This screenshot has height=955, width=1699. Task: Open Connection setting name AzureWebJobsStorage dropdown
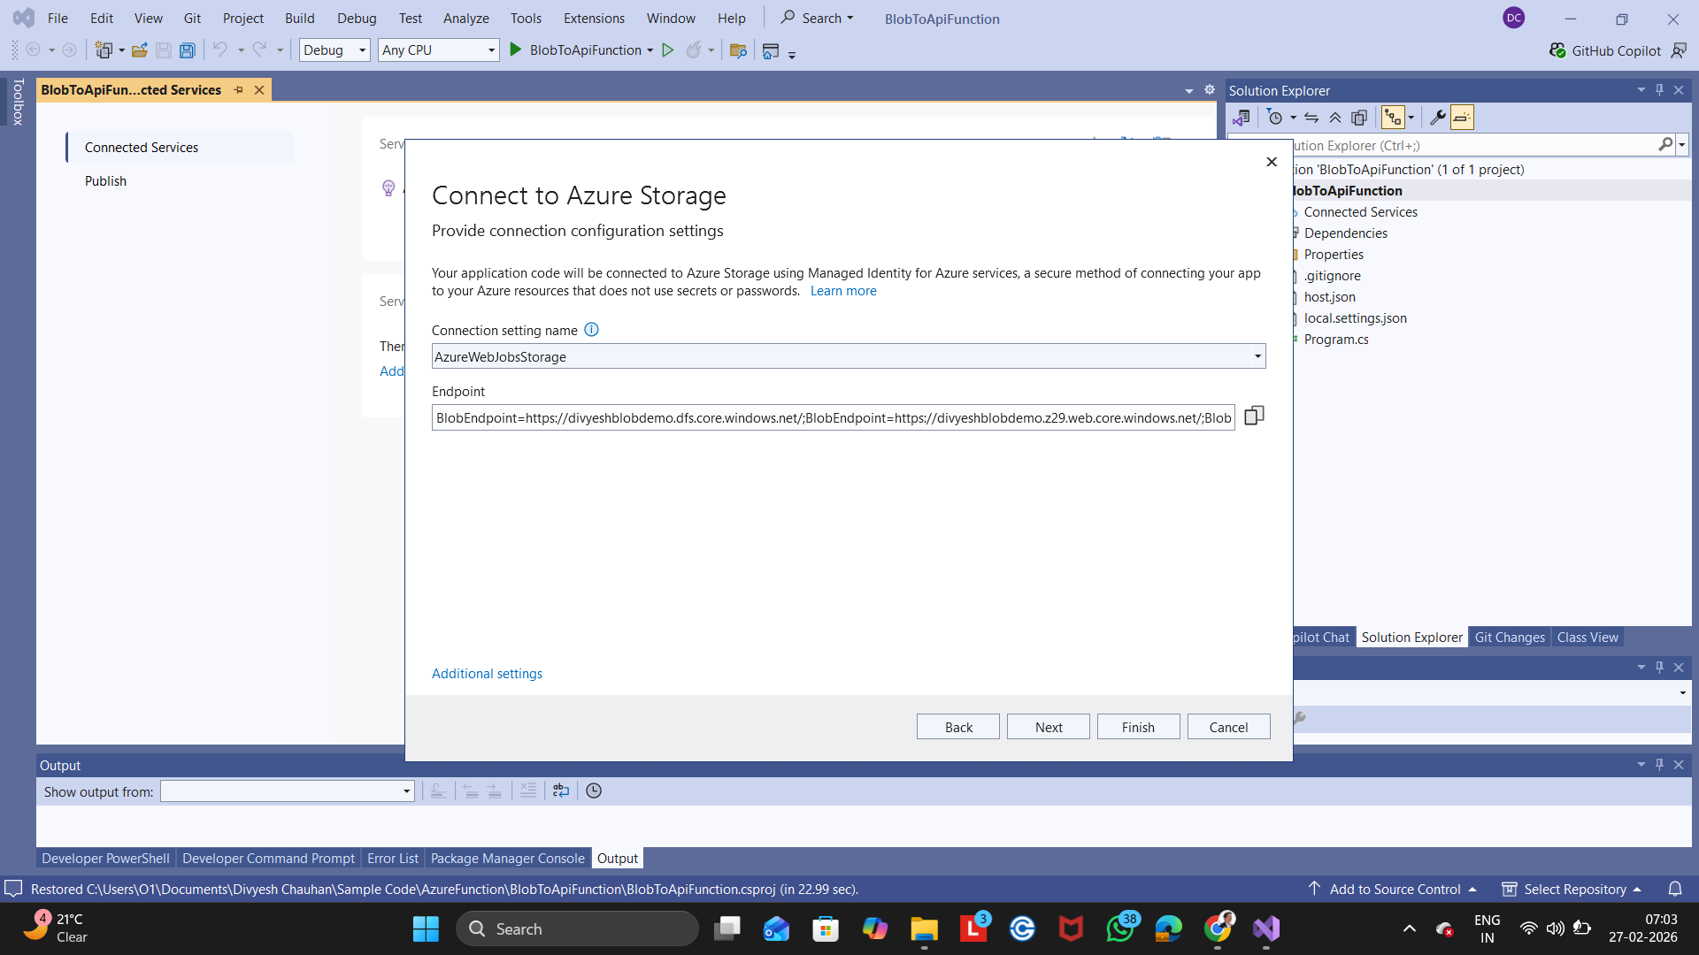1257,356
